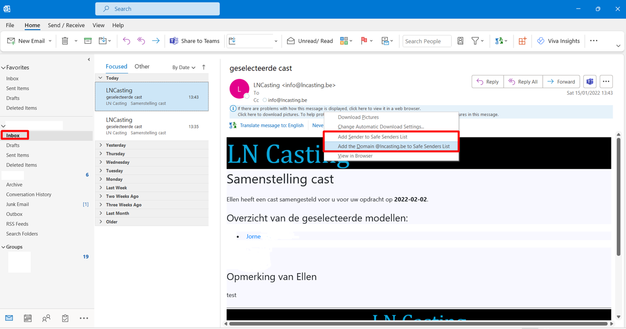
Task: Open the Send / Receive ribbon tab
Action: (x=66, y=25)
